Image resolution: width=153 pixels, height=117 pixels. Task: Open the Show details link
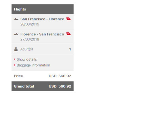coord(27,59)
